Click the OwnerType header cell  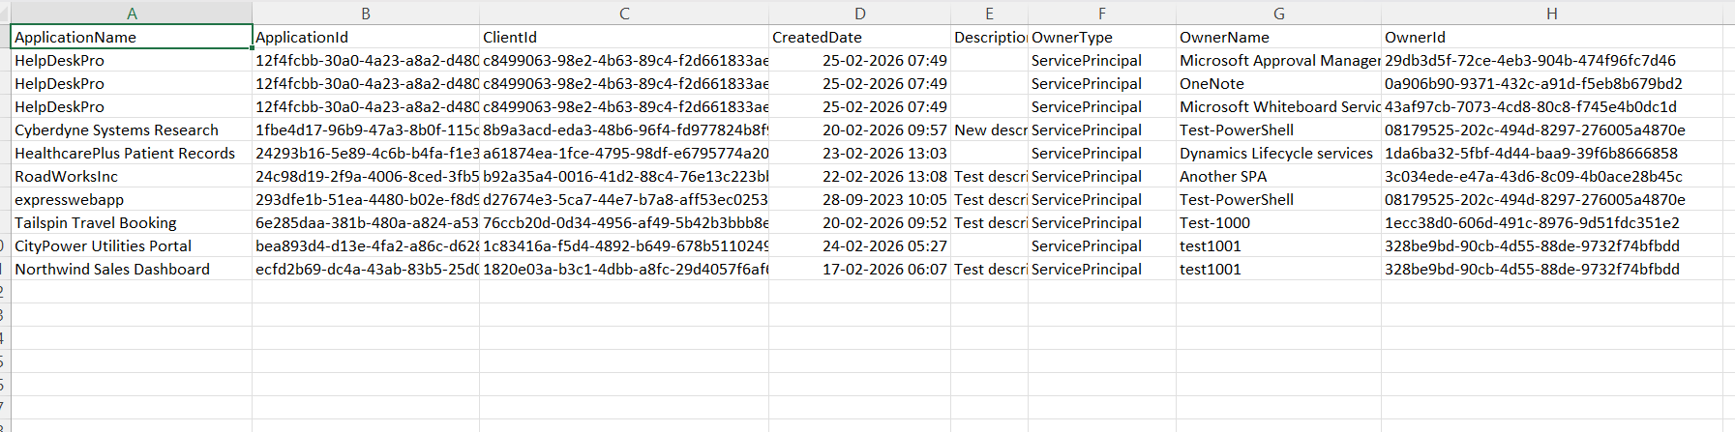(x=1102, y=37)
